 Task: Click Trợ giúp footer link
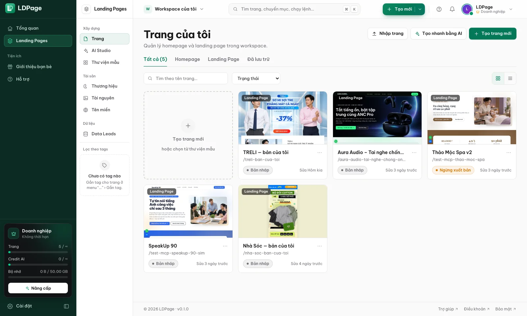click(448, 309)
